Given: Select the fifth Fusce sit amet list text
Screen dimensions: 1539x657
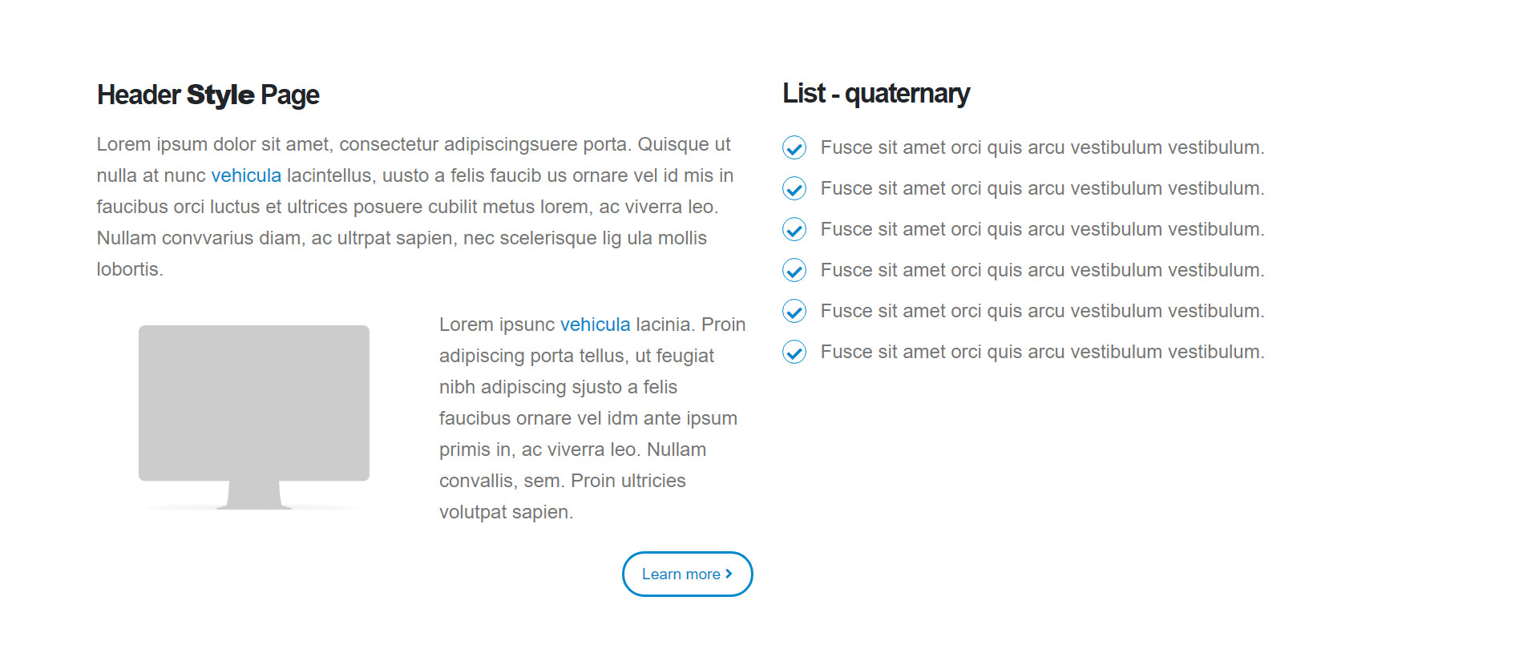Looking at the screenshot, I should coord(1042,311).
